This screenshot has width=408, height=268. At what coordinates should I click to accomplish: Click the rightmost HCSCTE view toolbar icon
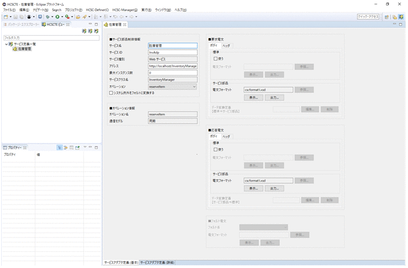pyautogui.click(x=96, y=30)
